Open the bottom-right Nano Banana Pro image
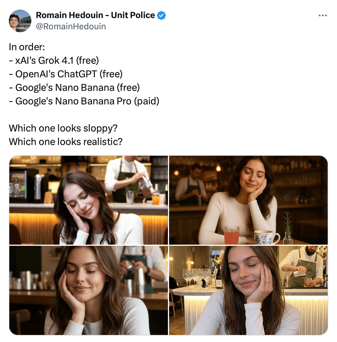Viewport: 337px width, 342px height. click(248, 290)
